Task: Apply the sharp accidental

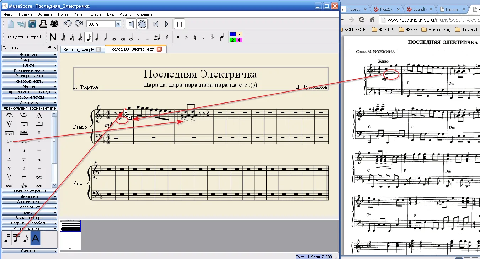Action: click(x=187, y=37)
